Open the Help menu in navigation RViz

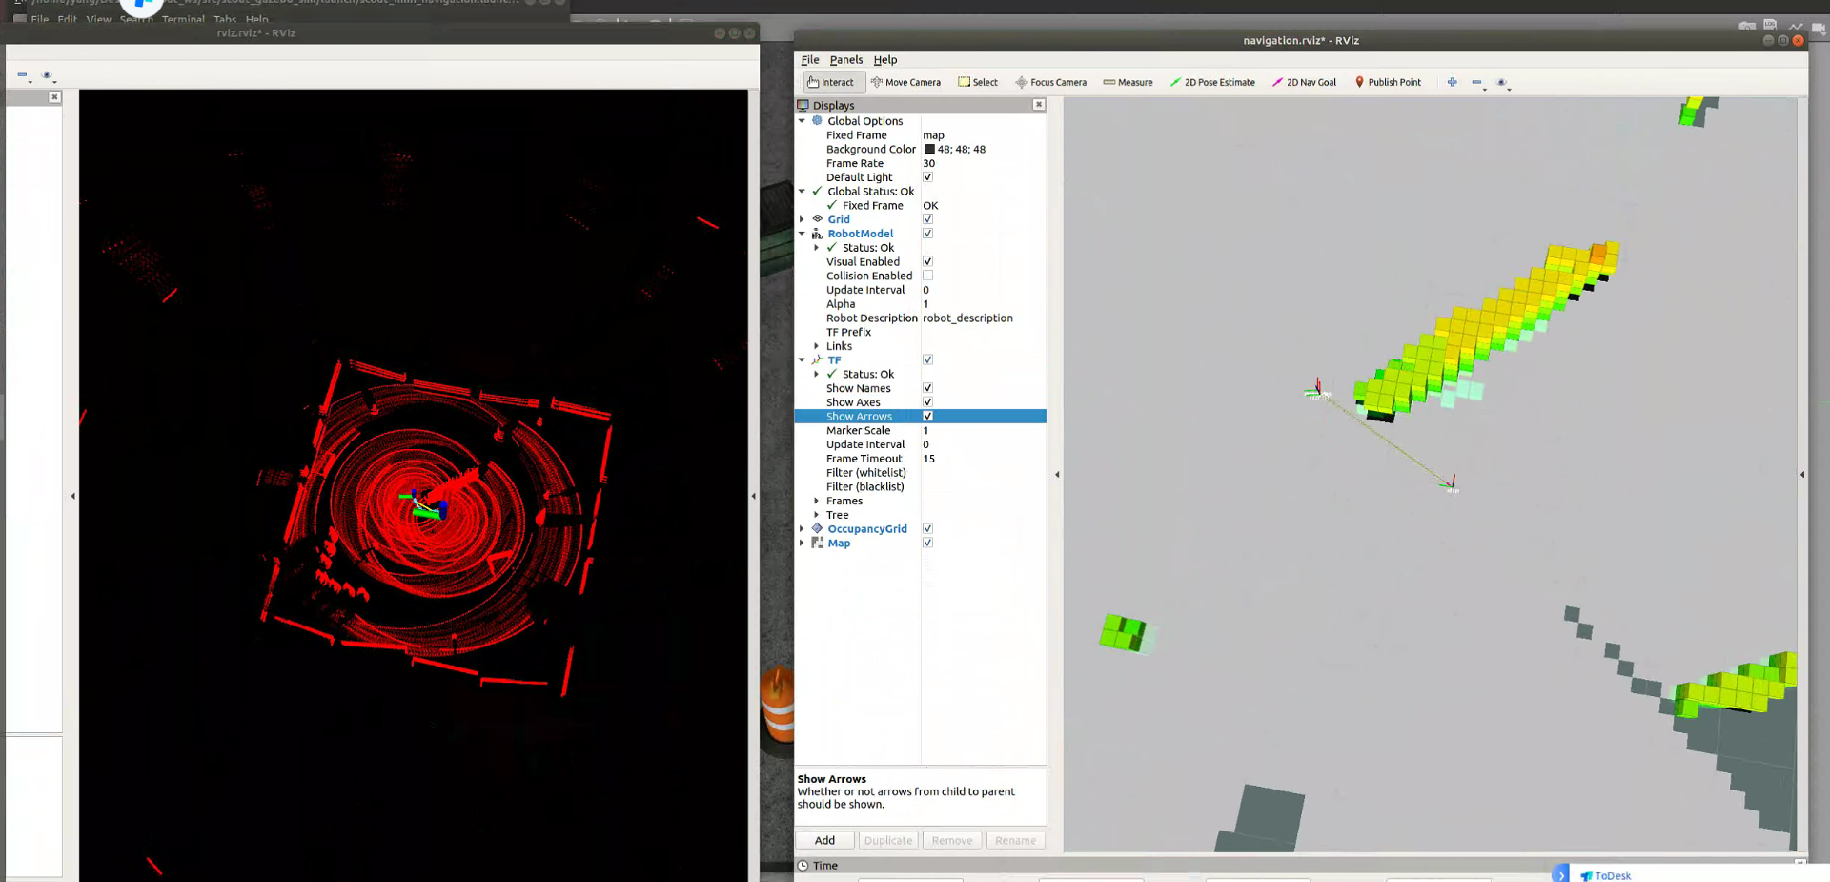click(885, 59)
